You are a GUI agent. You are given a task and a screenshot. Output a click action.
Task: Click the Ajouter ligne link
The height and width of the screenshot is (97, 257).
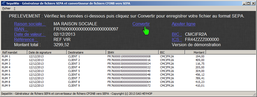(184, 24)
